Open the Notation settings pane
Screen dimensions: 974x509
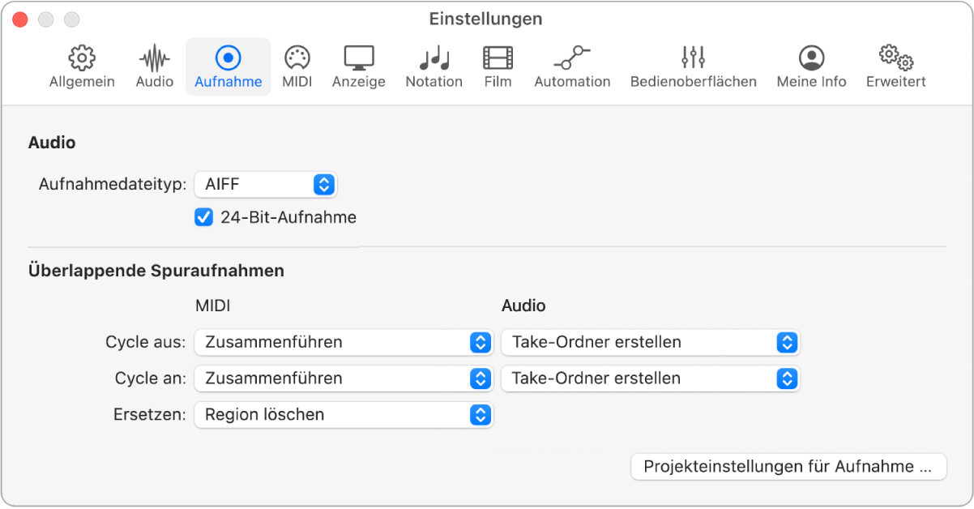click(x=434, y=66)
